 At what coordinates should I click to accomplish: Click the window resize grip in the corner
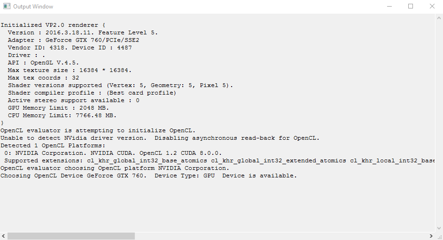(439, 236)
